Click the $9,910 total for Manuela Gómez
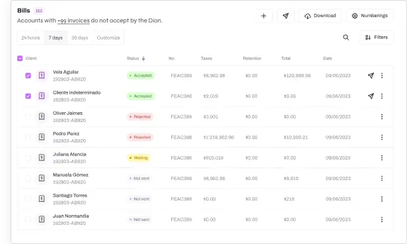This screenshot has width=407, height=244. coord(291,179)
